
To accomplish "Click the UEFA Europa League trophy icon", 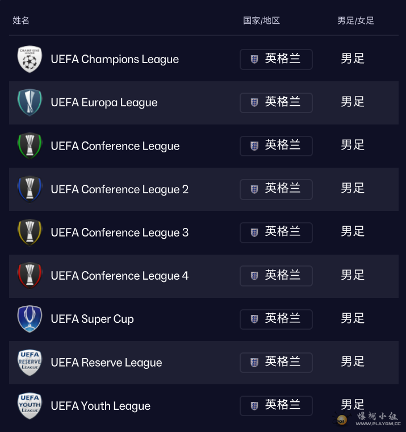I will point(30,102).
